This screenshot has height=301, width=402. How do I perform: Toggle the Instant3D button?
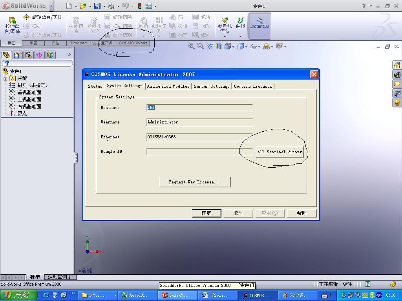[x=259, y=25]
